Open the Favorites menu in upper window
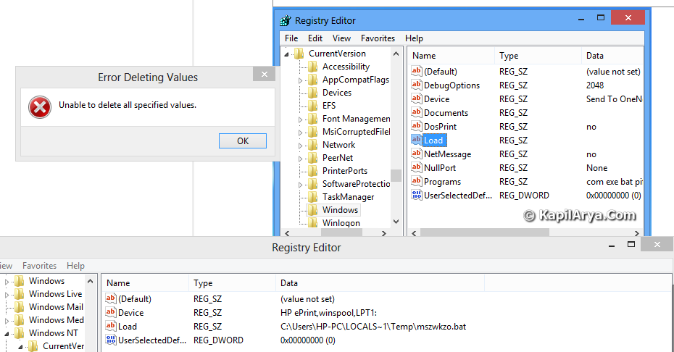 coord(378,38)
